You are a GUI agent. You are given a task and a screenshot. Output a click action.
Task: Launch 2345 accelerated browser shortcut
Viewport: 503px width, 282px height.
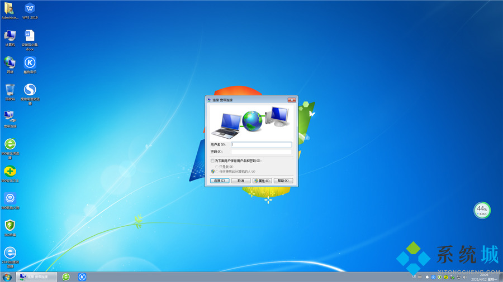point(10,257)
